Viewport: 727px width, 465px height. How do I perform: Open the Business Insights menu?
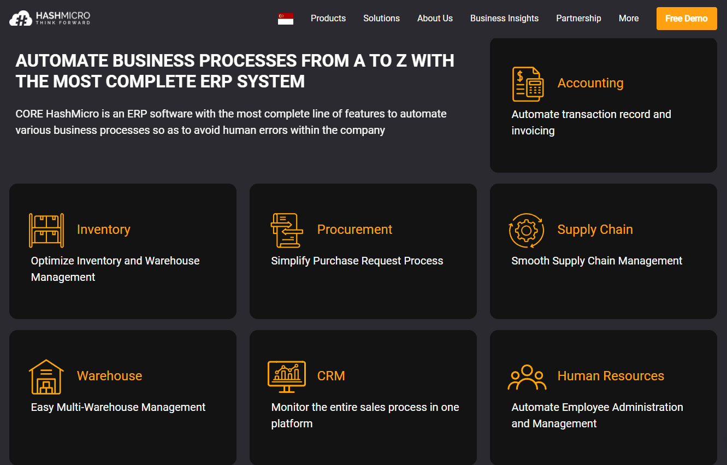coord(504,19)
